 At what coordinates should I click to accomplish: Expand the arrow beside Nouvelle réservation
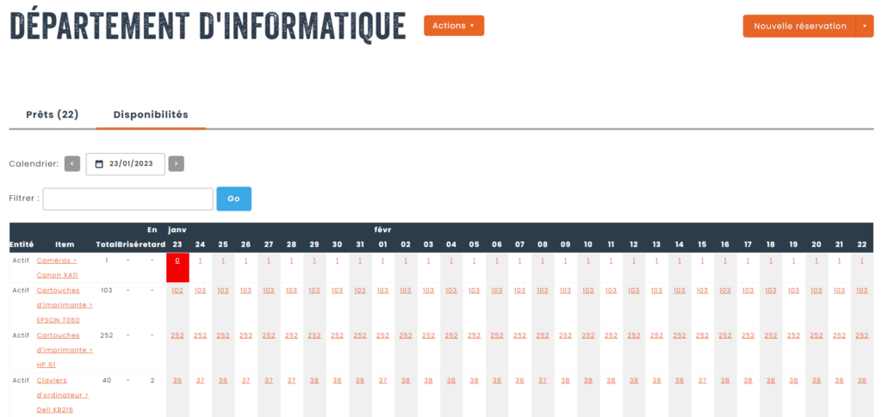[x=865, y=26]
